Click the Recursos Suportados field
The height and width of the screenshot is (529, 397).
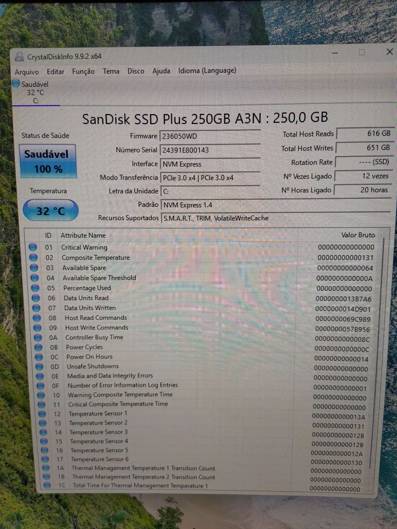tap(275, 218)
